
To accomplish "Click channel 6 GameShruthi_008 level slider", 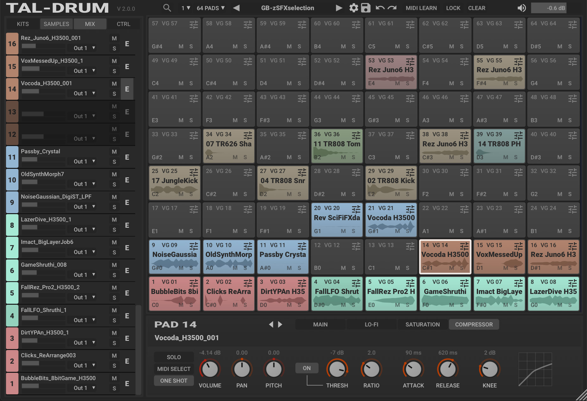I will coord(43,273).
